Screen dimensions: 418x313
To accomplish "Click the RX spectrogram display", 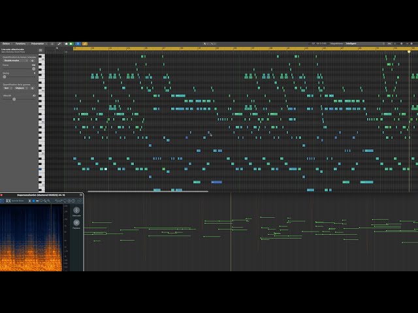I will tap(31, 237).
